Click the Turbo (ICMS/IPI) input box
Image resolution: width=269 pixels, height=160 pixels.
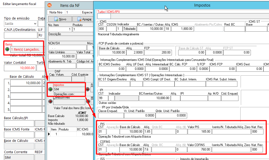104,16
